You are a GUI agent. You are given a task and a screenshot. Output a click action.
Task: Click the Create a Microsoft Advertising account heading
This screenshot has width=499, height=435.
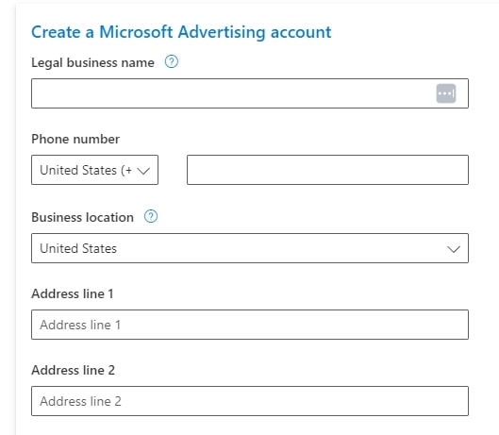coord(181,32)
